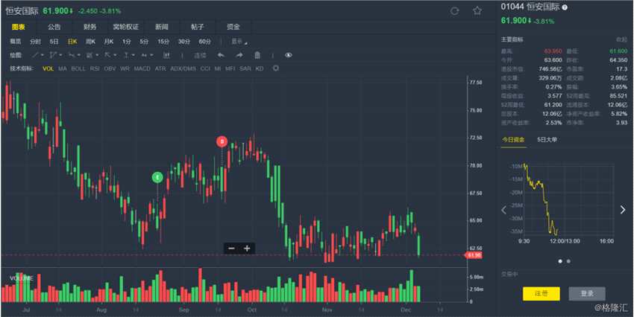Click the green E event marker on chart
The width and height of the screenshot is (634, 317).
pyautogui.click(x=157, y=177)
